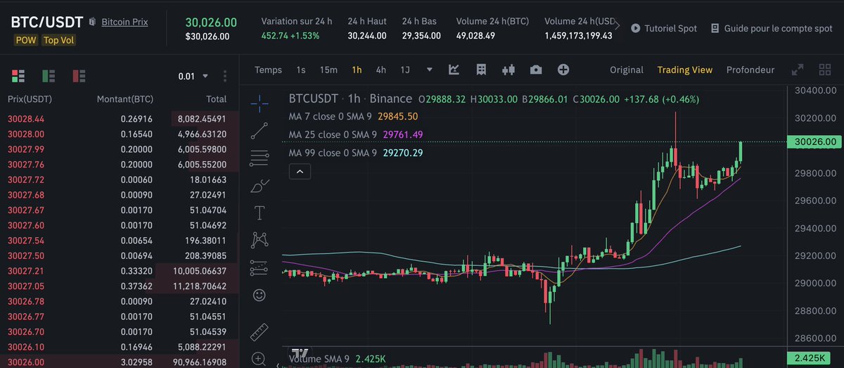
Task: Activate the zoom in tool
Action: [x=260, y=359]
